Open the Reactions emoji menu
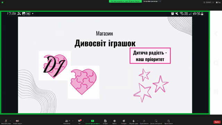This screenshot has width=222, height=125. [x=124, y=122]
